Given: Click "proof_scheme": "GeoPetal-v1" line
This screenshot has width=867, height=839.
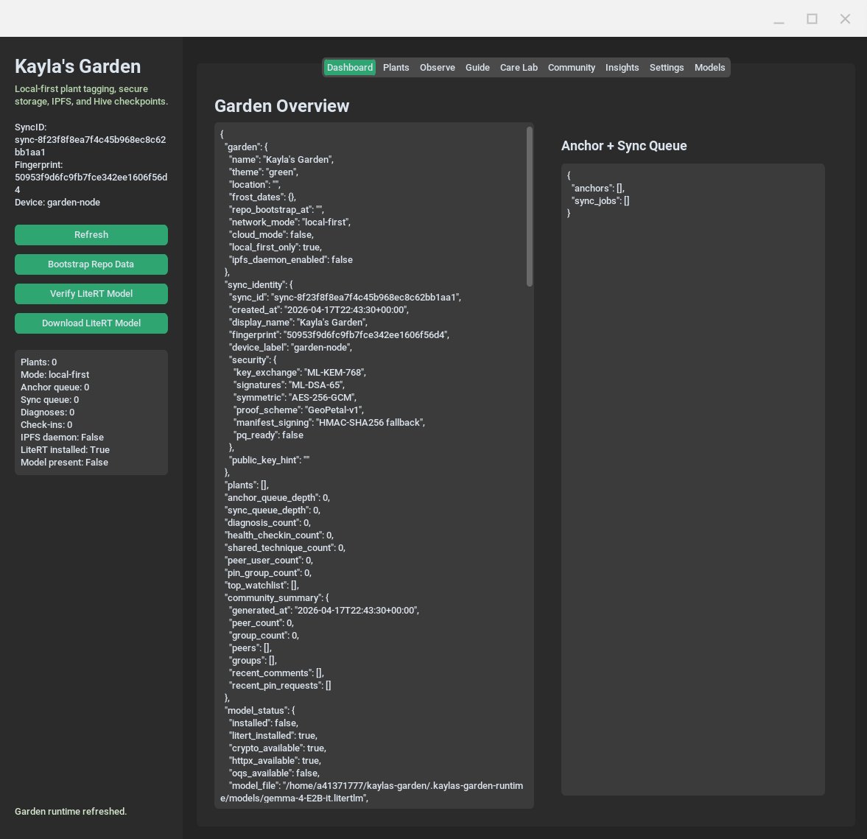Looking at the screenshot, I should (x=298, y=410).
